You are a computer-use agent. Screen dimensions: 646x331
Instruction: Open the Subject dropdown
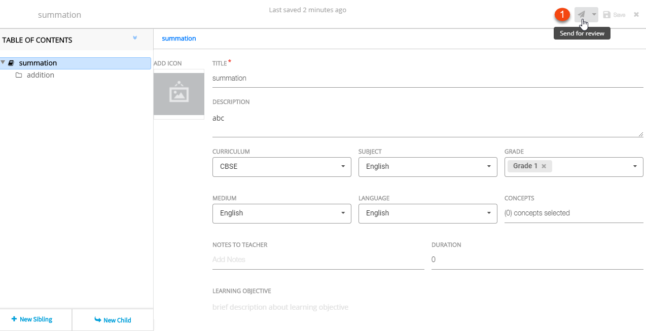pos(427,166)
